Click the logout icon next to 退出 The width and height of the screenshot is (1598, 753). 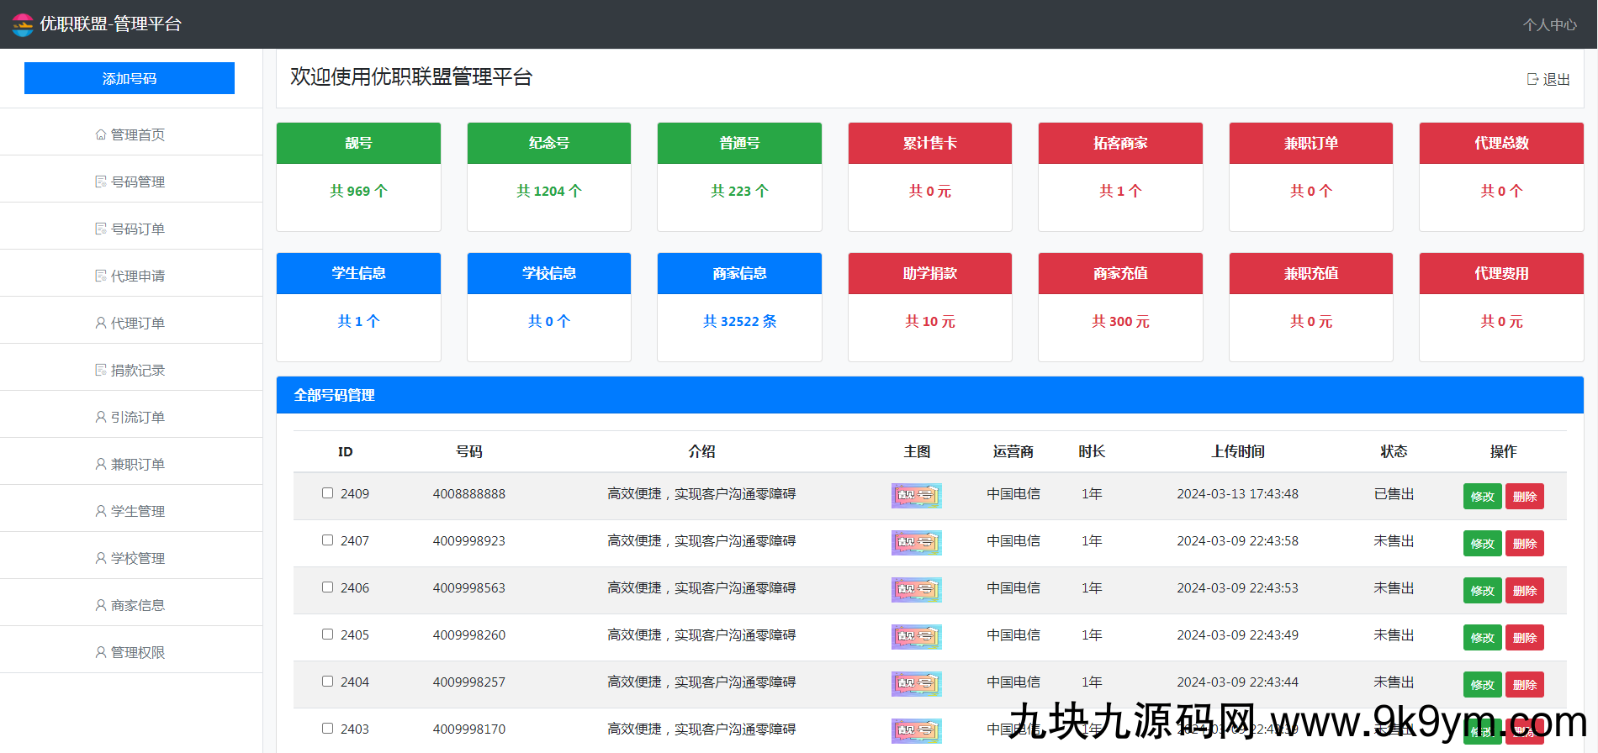1532,79
